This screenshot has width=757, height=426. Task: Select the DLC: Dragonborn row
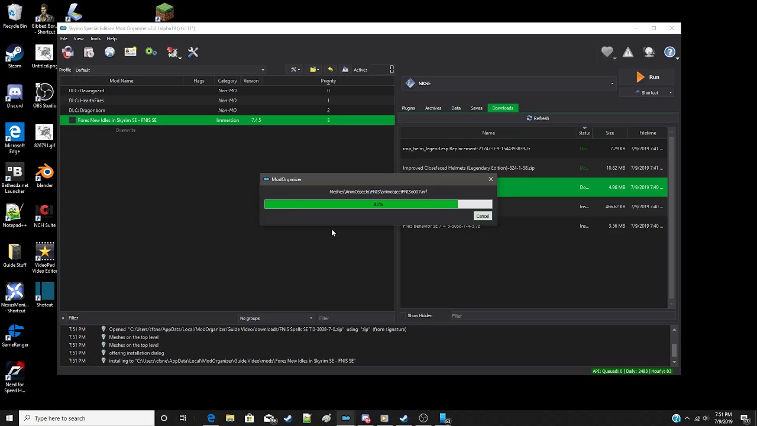pyautogui.click(x=227, y=110)
